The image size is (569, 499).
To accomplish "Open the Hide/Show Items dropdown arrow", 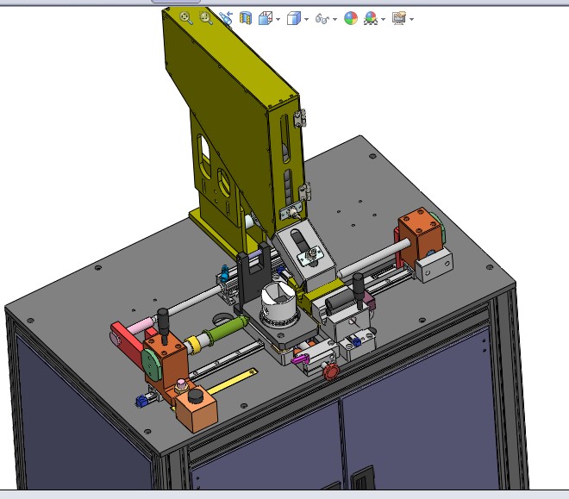I will (335, 19).
